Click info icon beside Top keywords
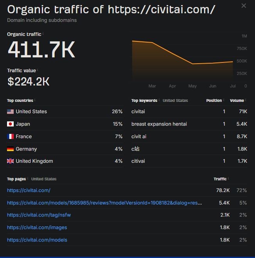255x258 pixels. (159, 100)
